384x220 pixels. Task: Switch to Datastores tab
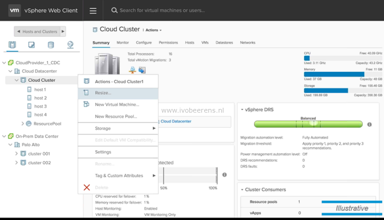pos(224,43)
